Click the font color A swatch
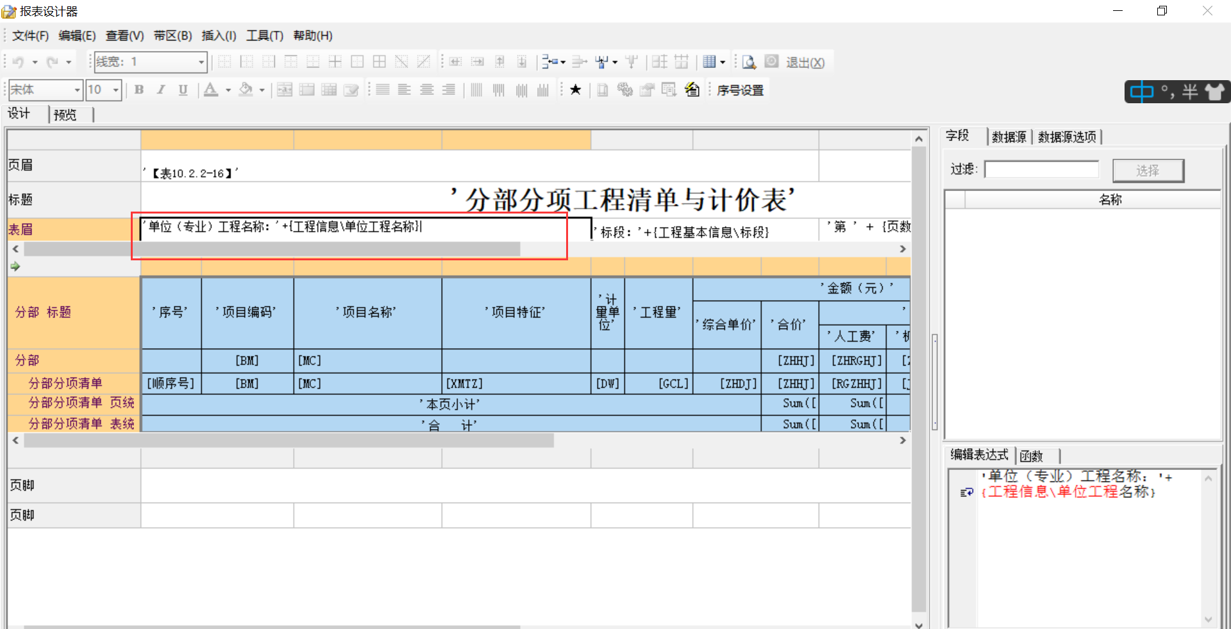The height and width of the screenshot is (629, 1231). (x=211, y=90)
